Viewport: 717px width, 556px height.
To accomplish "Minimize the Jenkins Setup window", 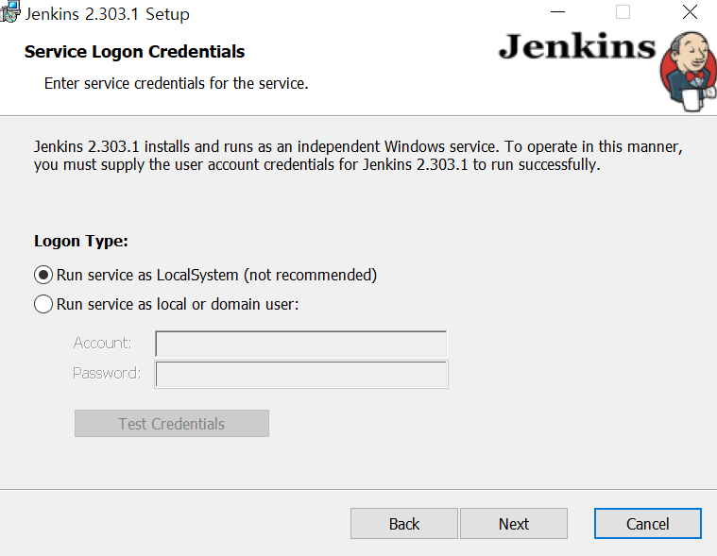I will point(558,12).
